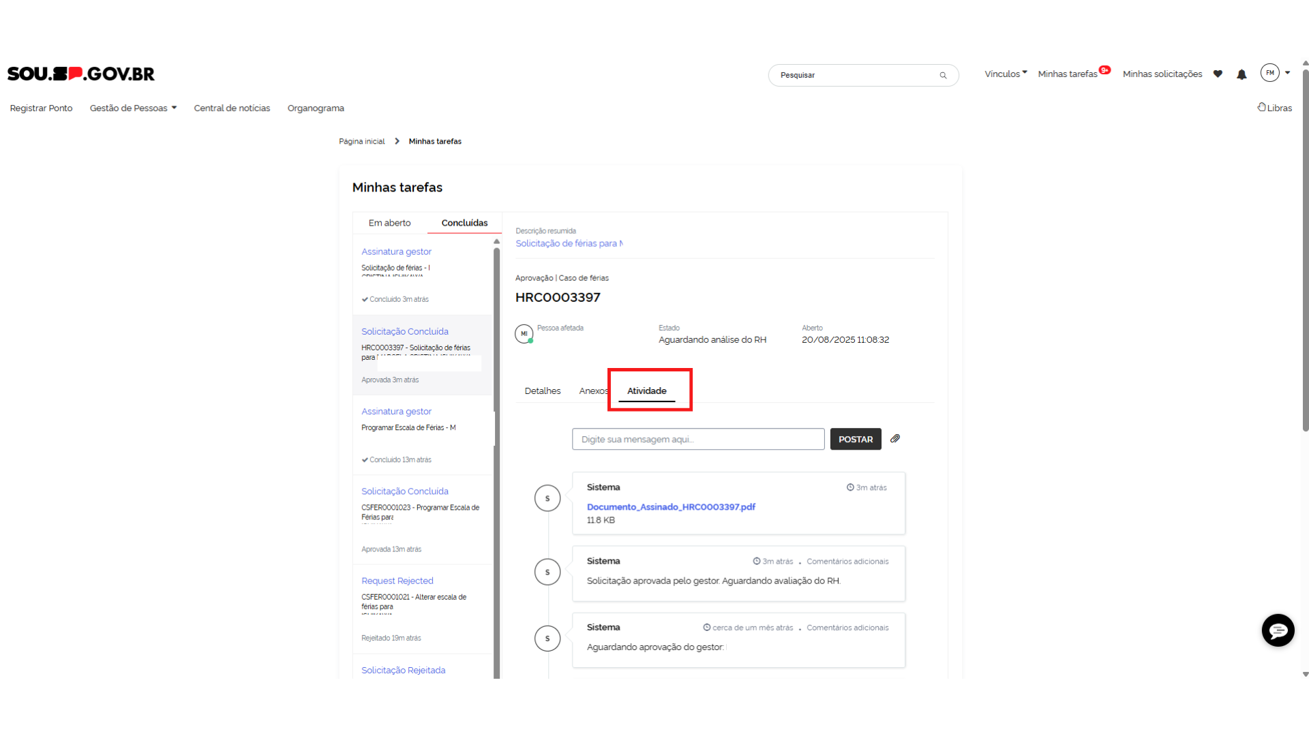
Task: Open the Atividade tab
Action: [x=646, y=391]
